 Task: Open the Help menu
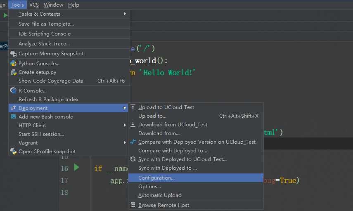73,5
